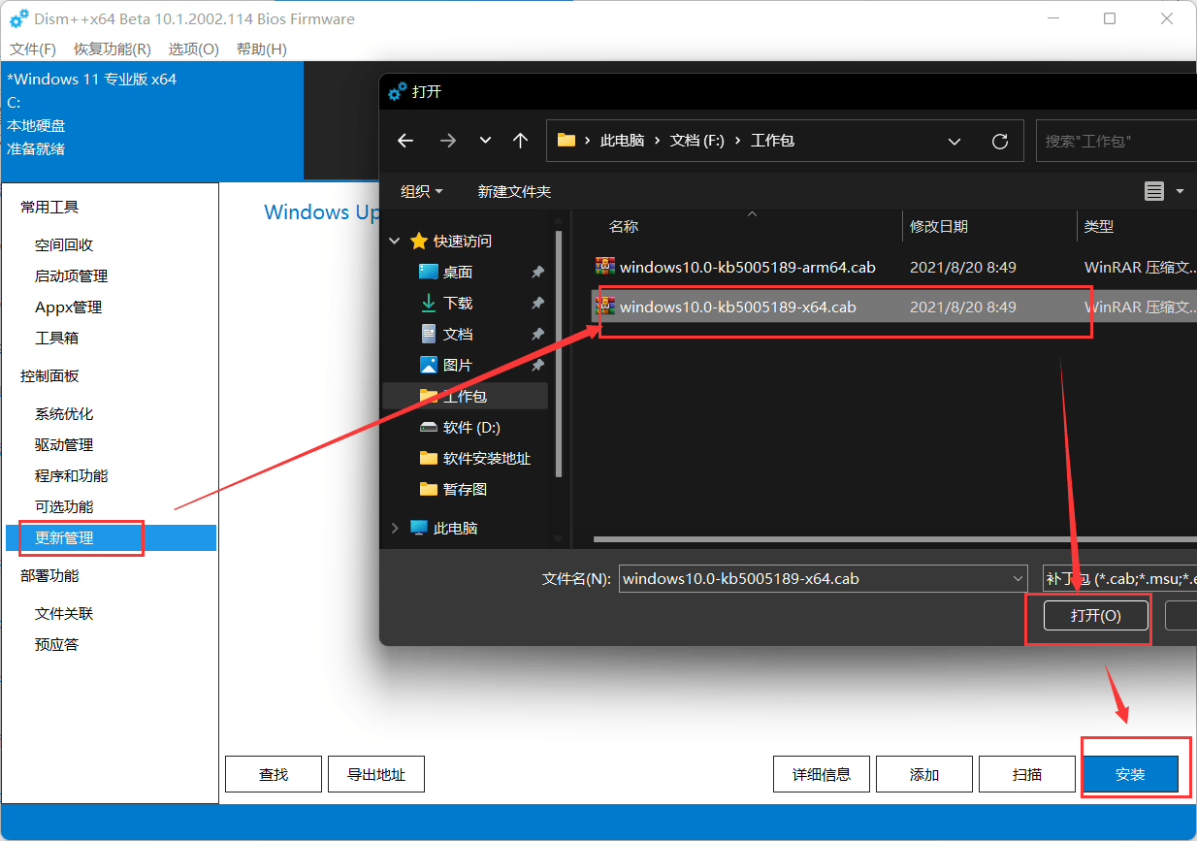
Task: Unpin 文档 from quick access
Action: pyautogui.click(x=536, y=334)
